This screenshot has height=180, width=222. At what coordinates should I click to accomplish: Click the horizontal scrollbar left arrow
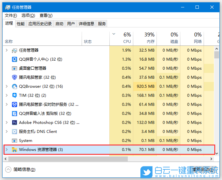coord(5,159)
